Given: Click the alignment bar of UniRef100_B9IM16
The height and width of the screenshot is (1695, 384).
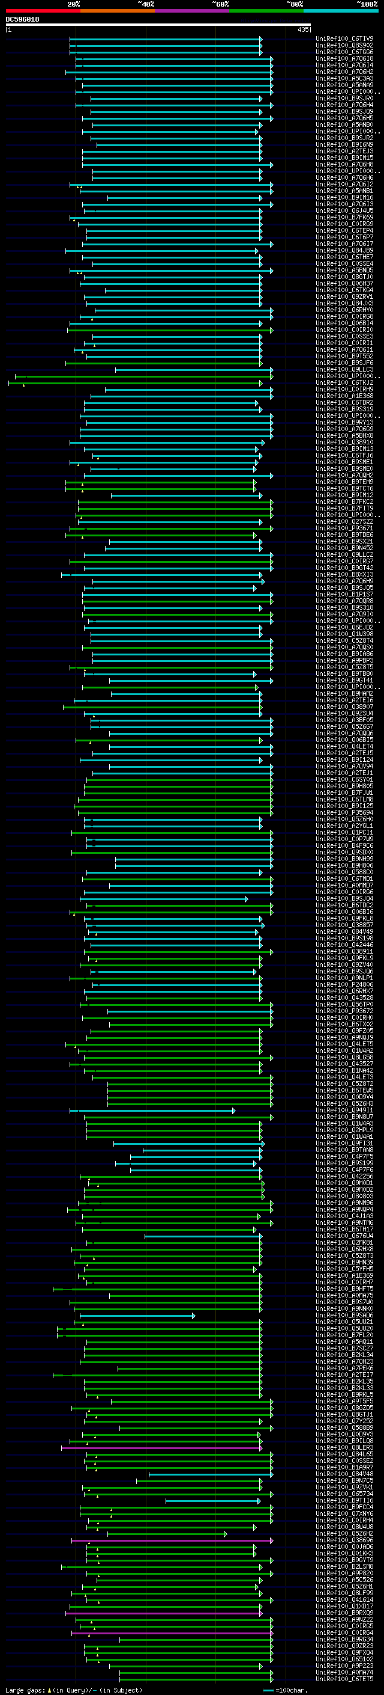Looking at the screenshot, I should (x=184, y=197).
